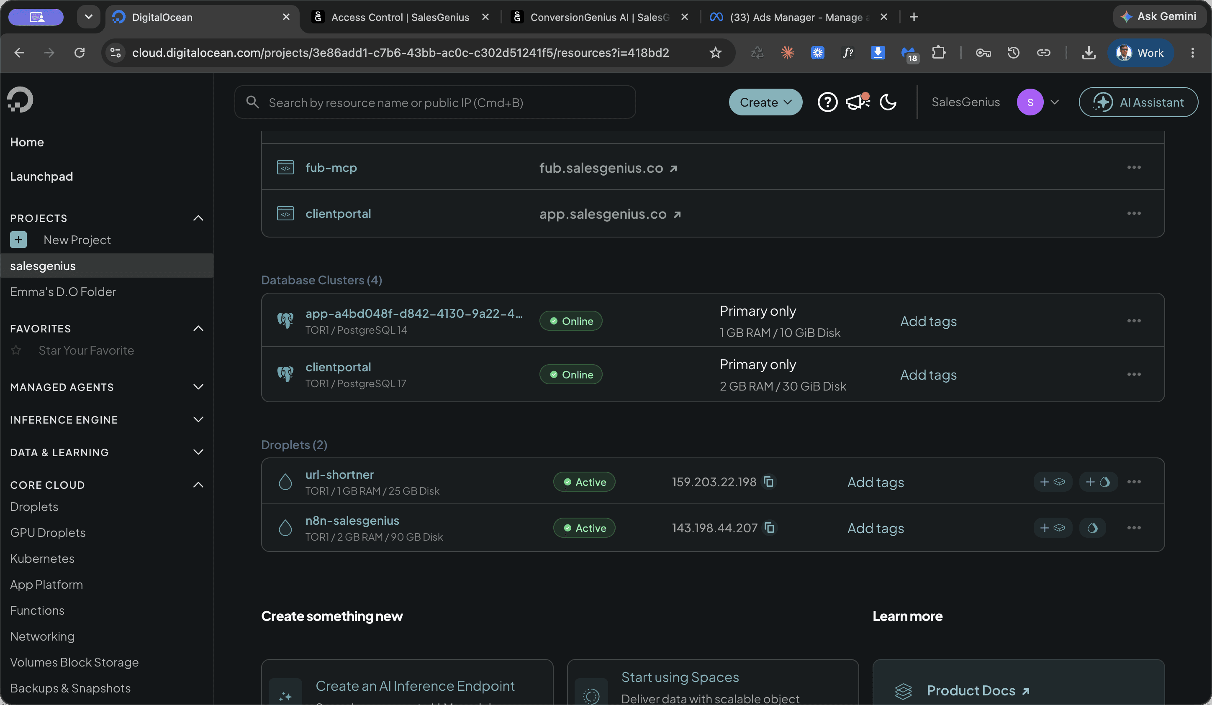Add a volume to url-shortner droplet

pyautogui.click(x=1052, y=482)
